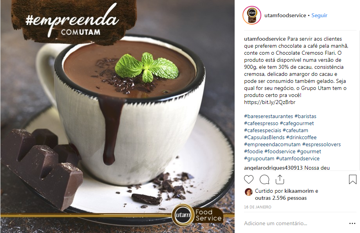Open the utamfoodservice username in the header
This screenshot has height=233, width=360.
point(285,15)
